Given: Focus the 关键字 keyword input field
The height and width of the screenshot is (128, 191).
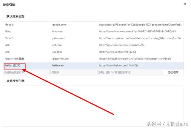Looking at the screenshot, I should click(74, 72).
